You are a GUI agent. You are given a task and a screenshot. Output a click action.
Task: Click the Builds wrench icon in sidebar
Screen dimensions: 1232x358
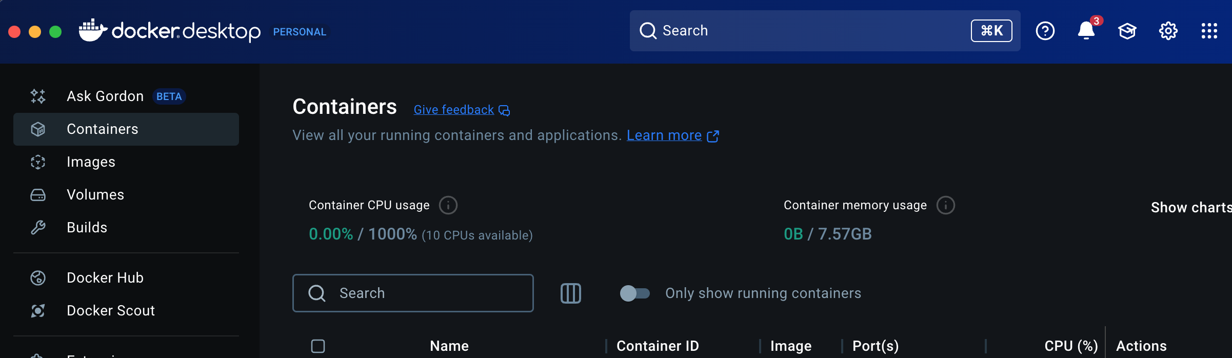coord(38,228)
